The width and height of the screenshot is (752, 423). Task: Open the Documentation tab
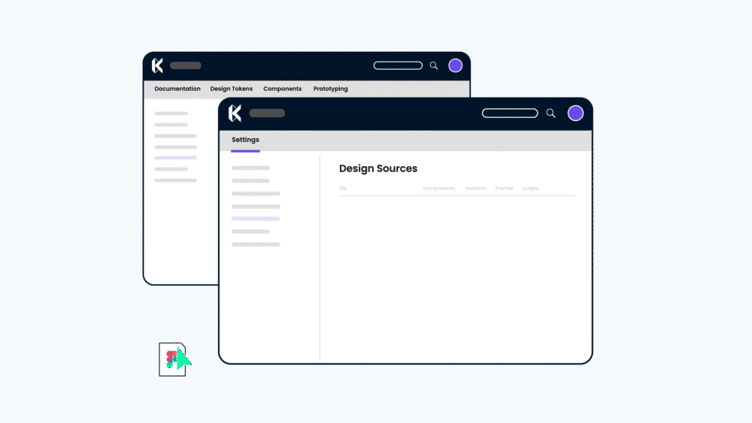coord(177,89)
